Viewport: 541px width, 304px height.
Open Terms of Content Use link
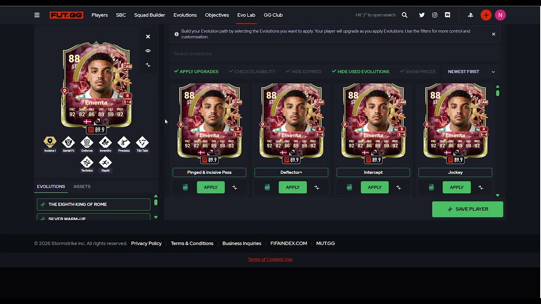(x=270, y=259)
